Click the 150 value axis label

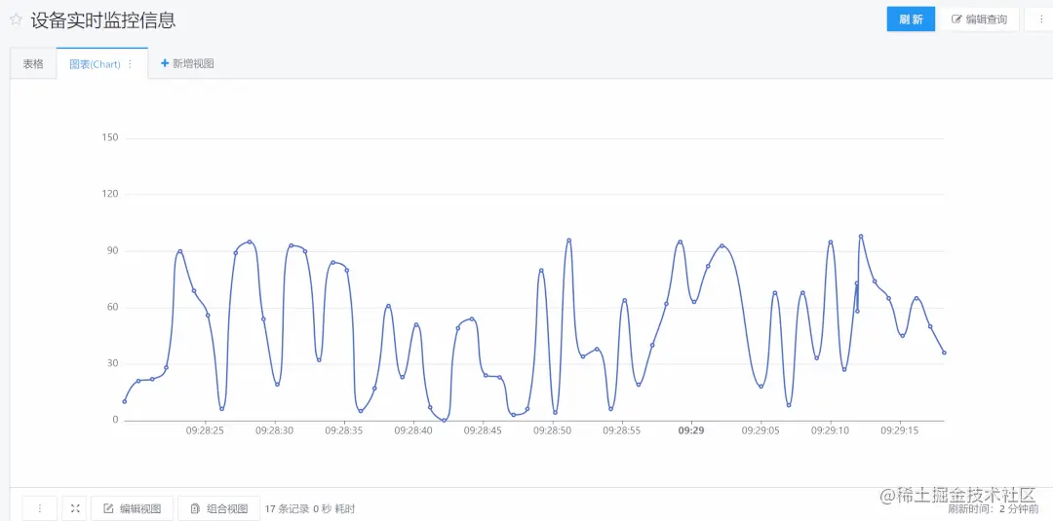[x=109, y=137]
